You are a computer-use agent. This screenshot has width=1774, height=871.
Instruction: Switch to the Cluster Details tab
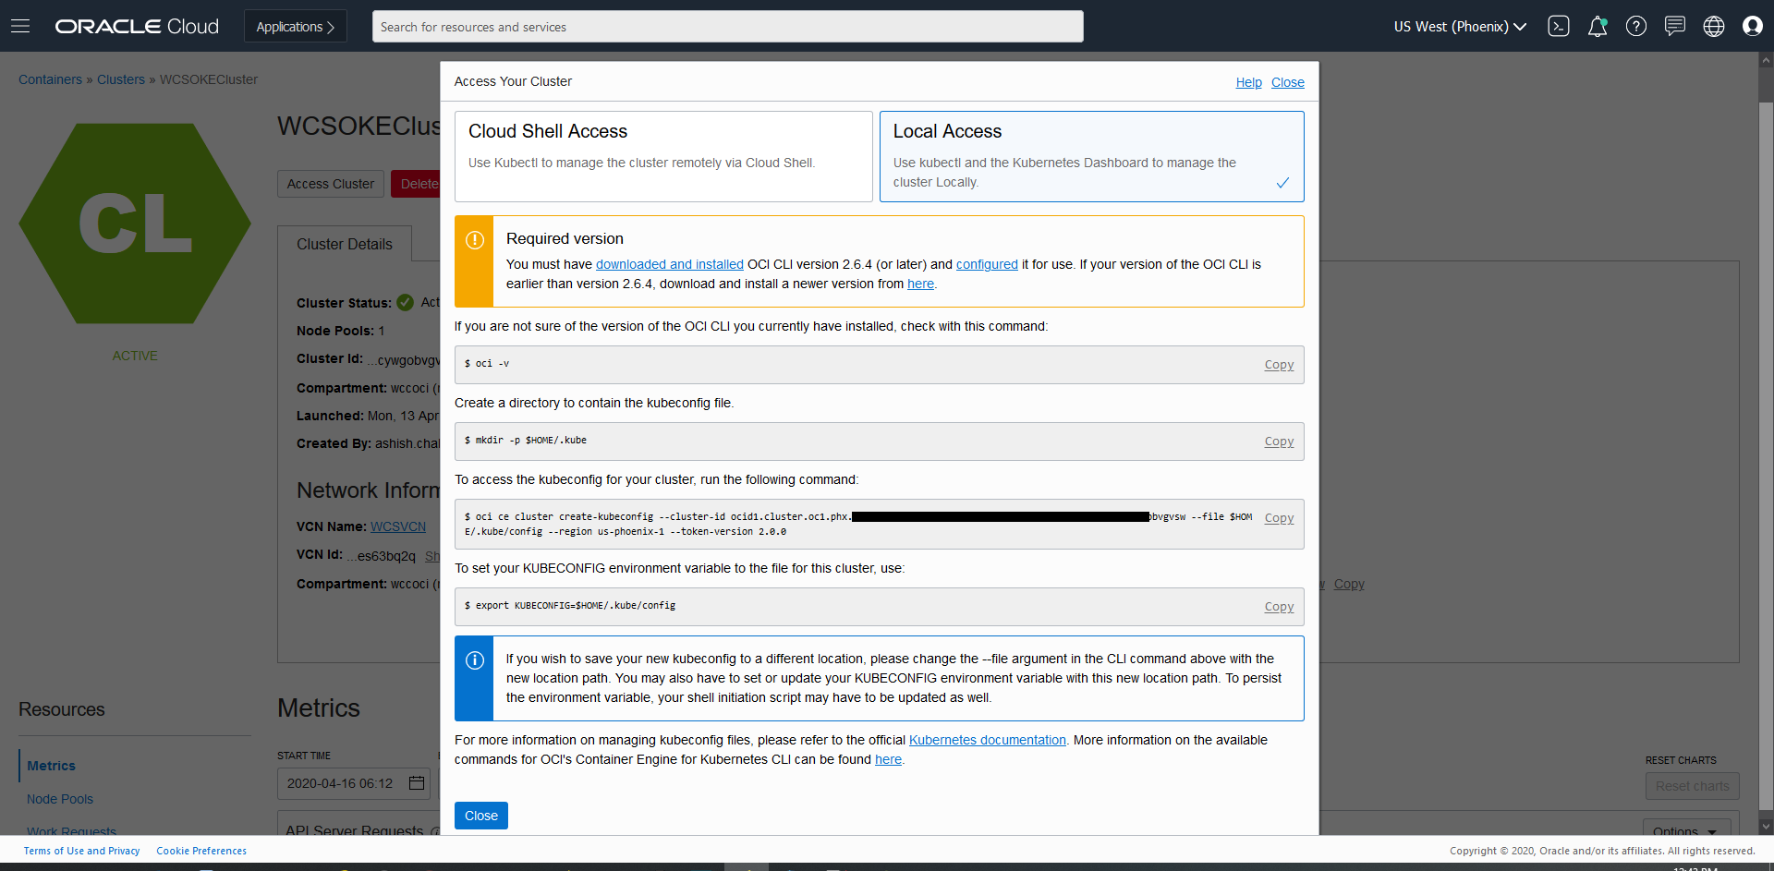pos(345,244)
